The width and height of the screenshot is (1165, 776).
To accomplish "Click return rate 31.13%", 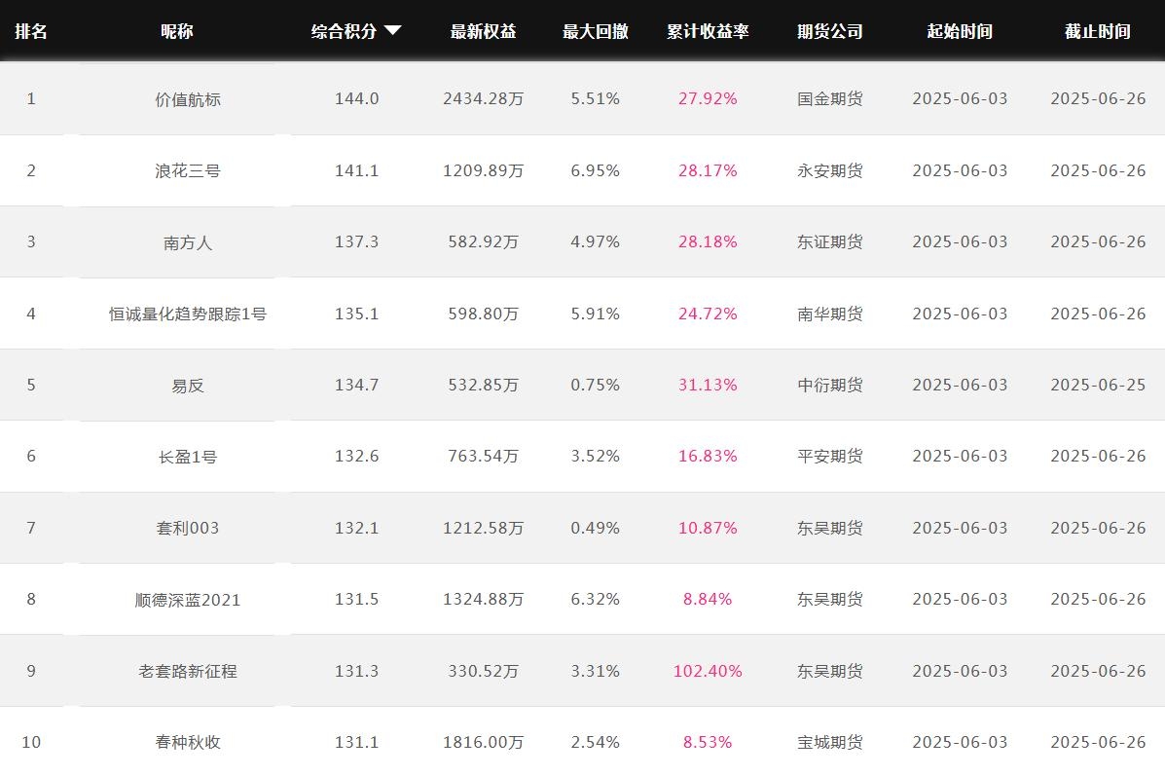I will pos(708,385).
